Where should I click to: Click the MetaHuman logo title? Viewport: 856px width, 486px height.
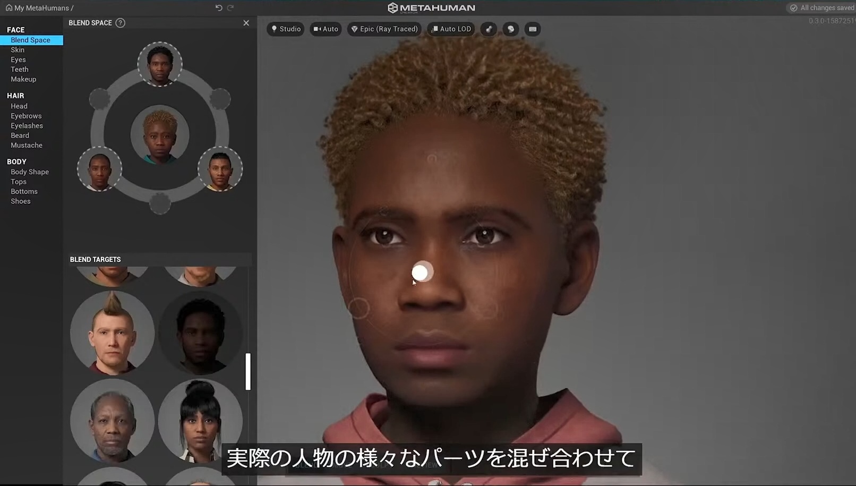pyautogui.click(x=431, y=8)
